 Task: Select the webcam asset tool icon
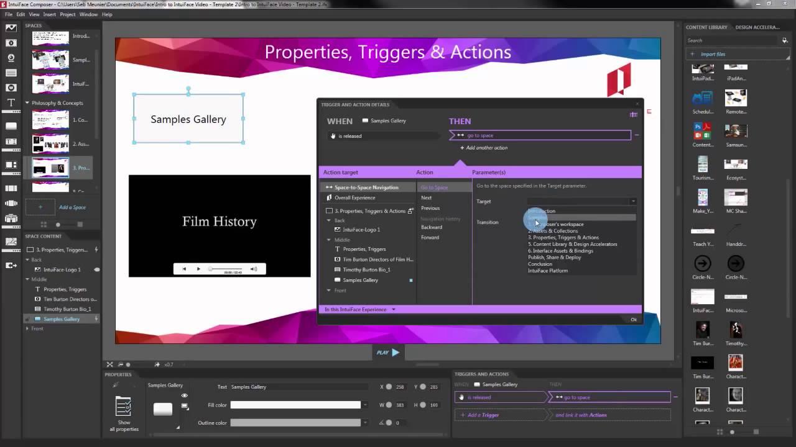pyautogui.click(x=11, y=58)
